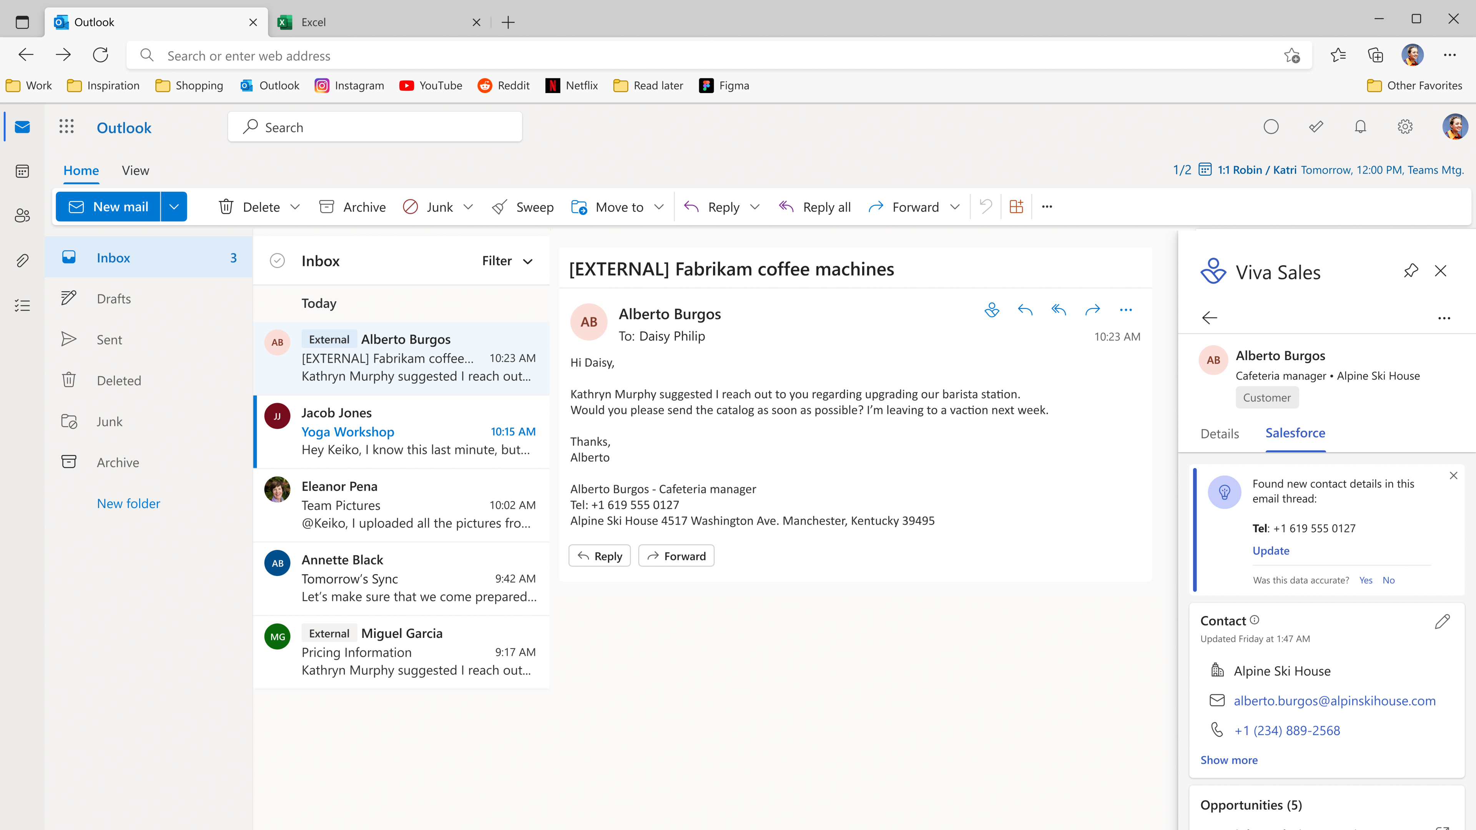Click Show more in Contact card
1476x830 pixels.
1229,760
